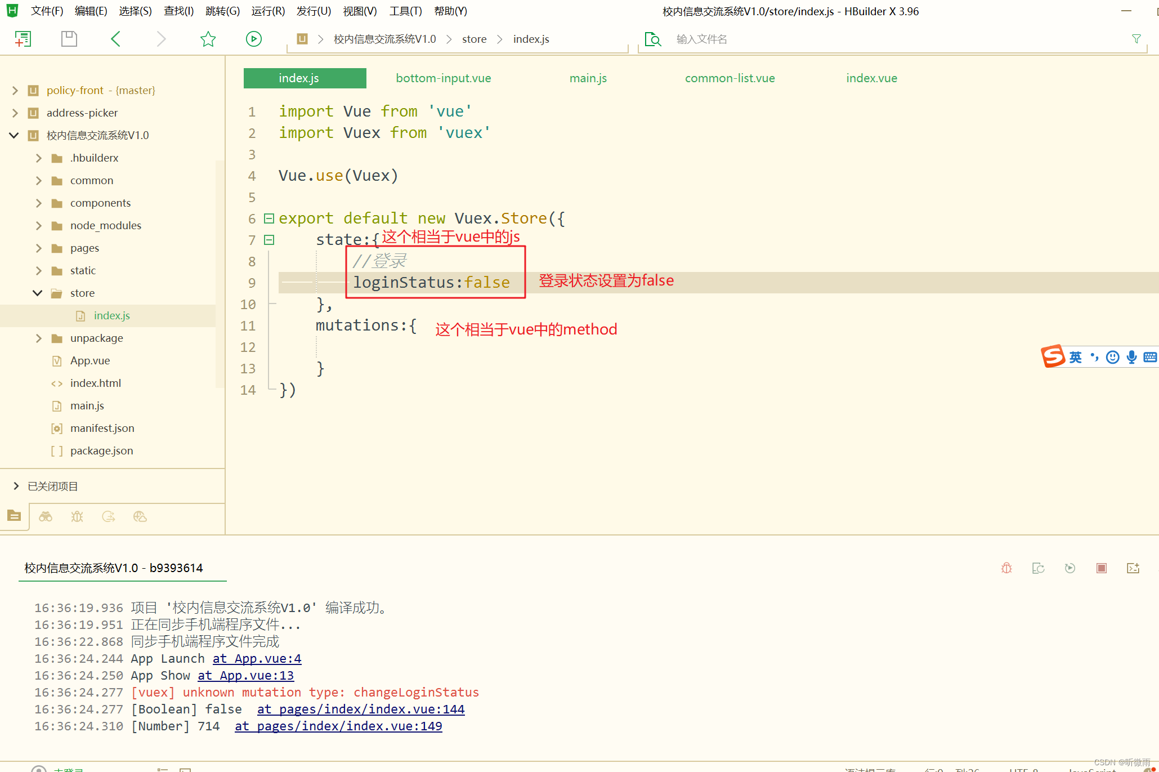Open the App.vue:13 console link
1159x772 pixels.
[x=246, y=675]
